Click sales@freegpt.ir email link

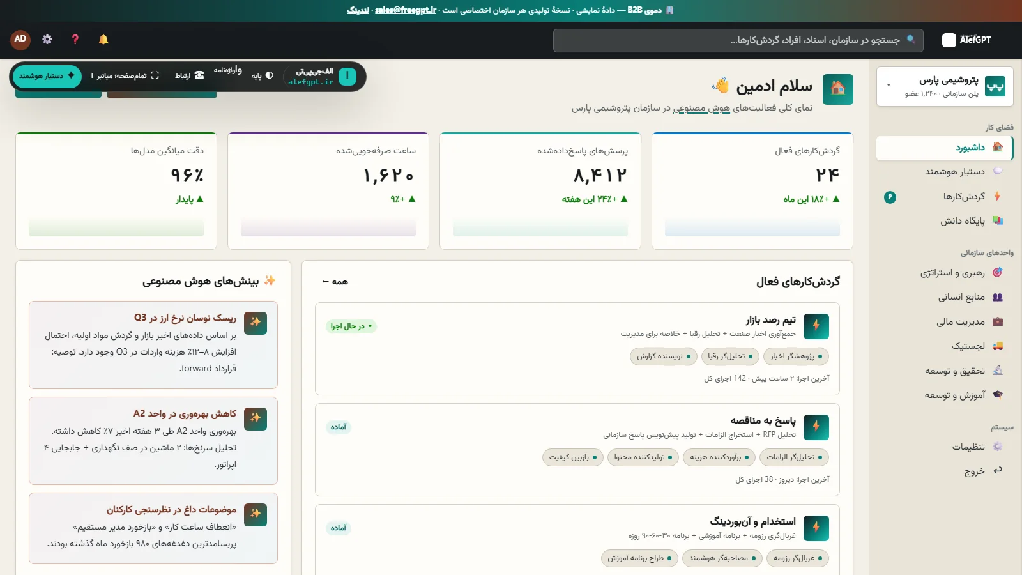pos(406,10)
